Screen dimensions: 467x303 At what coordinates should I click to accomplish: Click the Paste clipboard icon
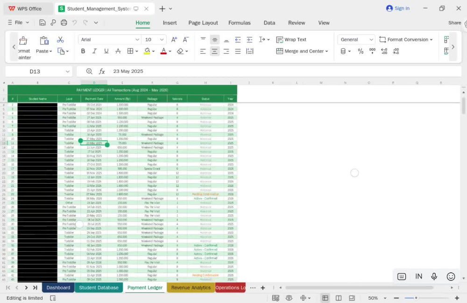tap(44, 41)
